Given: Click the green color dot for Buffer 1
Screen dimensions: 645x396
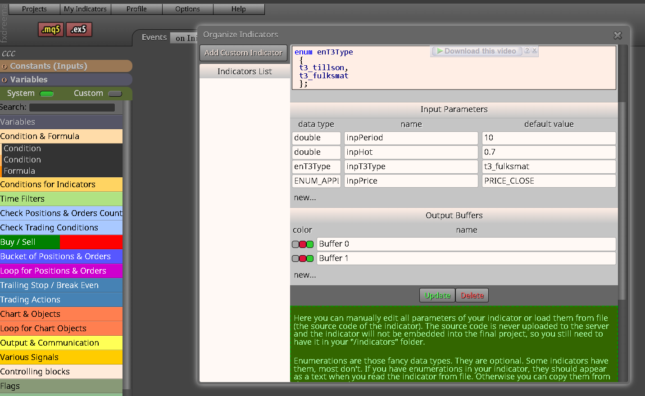Looking at the screenshot, I should tap(310, 259).
